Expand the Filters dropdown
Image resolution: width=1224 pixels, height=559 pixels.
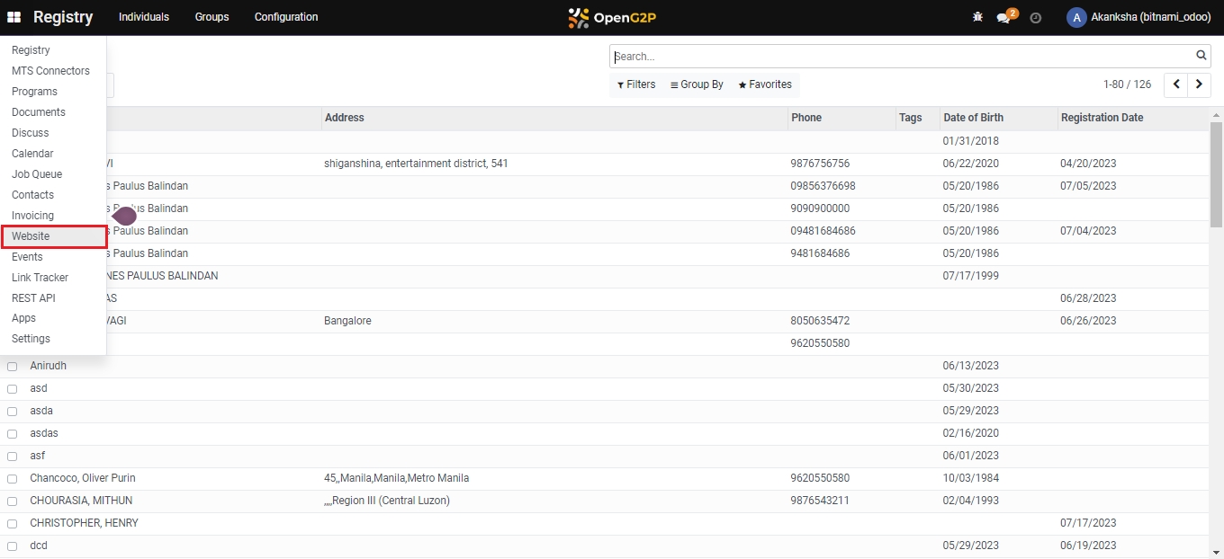tap(636, 84)
